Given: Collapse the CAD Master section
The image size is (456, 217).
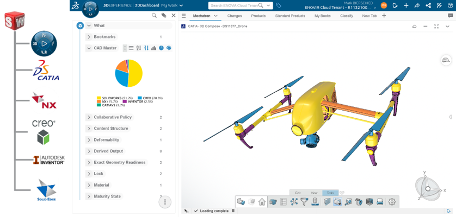Looking at the screenshot, I should click(89, 48).
